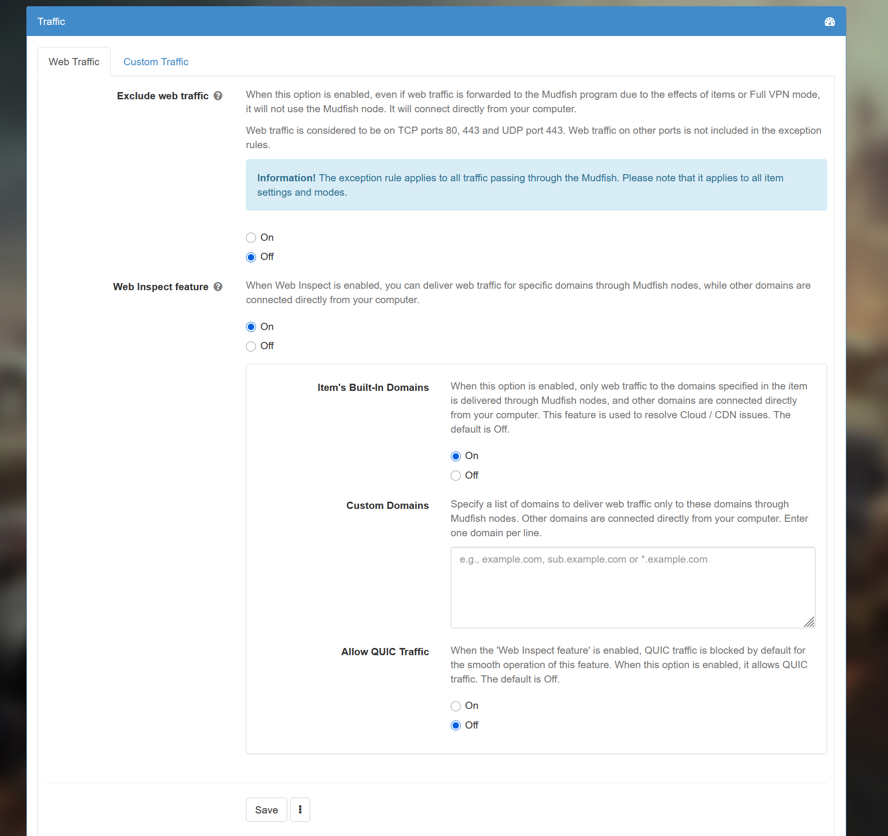
Task: Click the Custom Domains field label
Action: click(x=387, y=506)
